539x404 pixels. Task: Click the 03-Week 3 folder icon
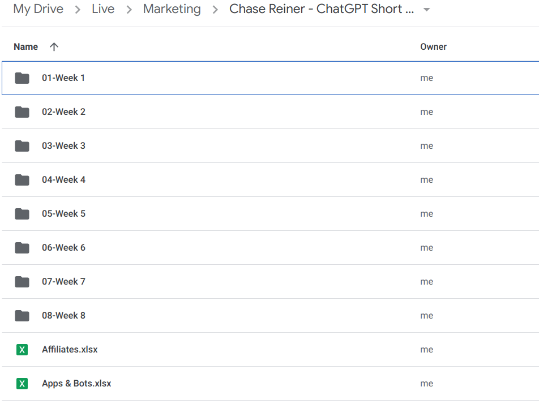(x=22, y=145)
